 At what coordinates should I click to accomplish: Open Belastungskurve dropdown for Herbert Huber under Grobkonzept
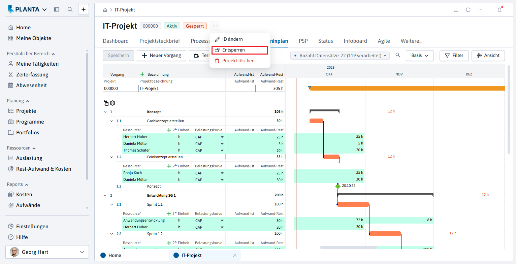222,137
